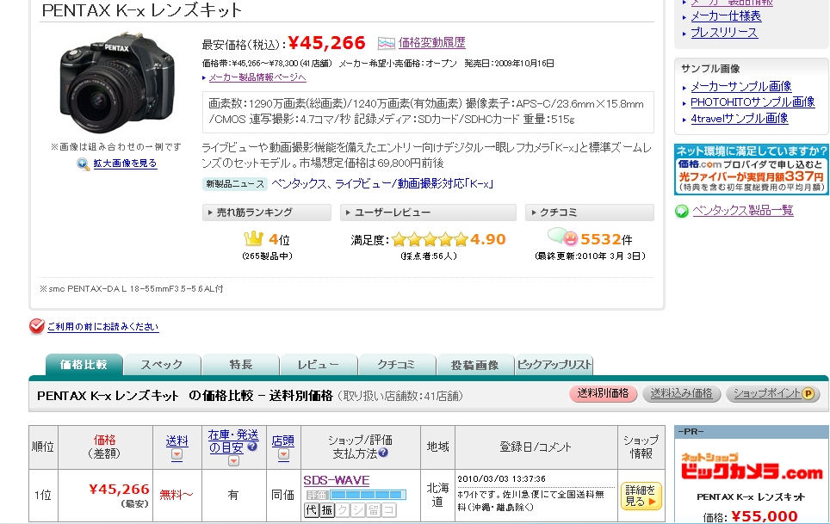Click the SDS-WAVE blue rating bar
830x524 pixels.
pyautogui.click(x=368, y=495)
